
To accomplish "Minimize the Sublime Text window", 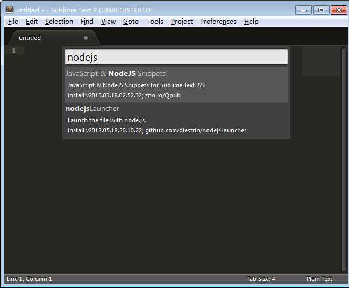I will (303, 10).
